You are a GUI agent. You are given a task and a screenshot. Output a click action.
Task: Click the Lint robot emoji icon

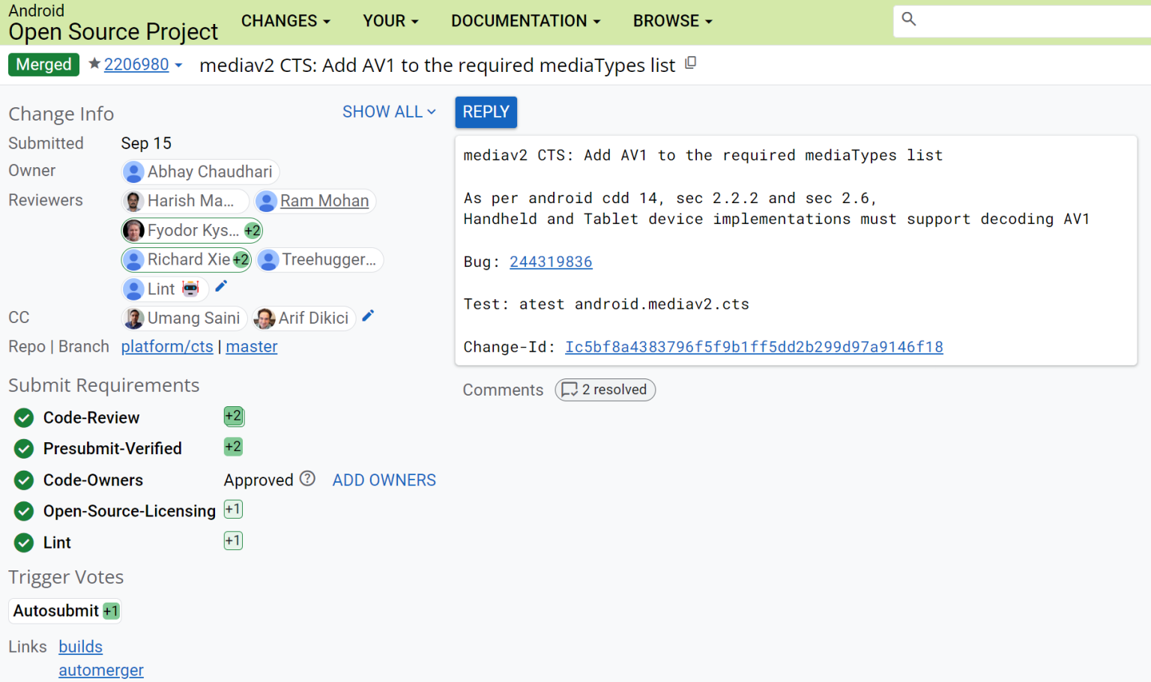coord(191,289)
